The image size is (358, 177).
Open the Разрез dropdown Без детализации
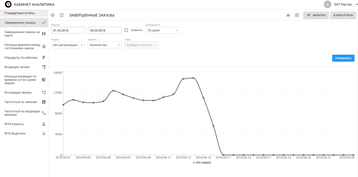coord(68,45)
